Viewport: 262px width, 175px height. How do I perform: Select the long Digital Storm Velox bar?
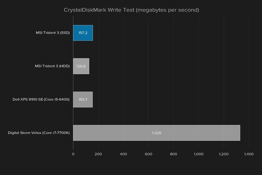tap(156, 133)
